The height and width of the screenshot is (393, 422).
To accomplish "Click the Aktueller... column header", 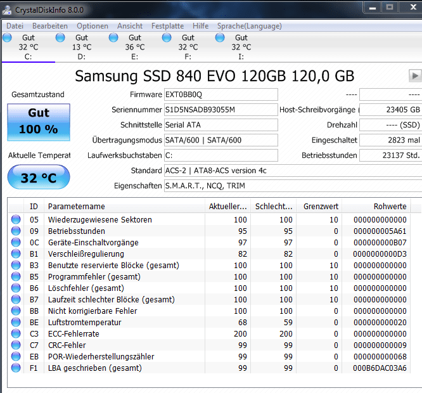I will (227, 207).
